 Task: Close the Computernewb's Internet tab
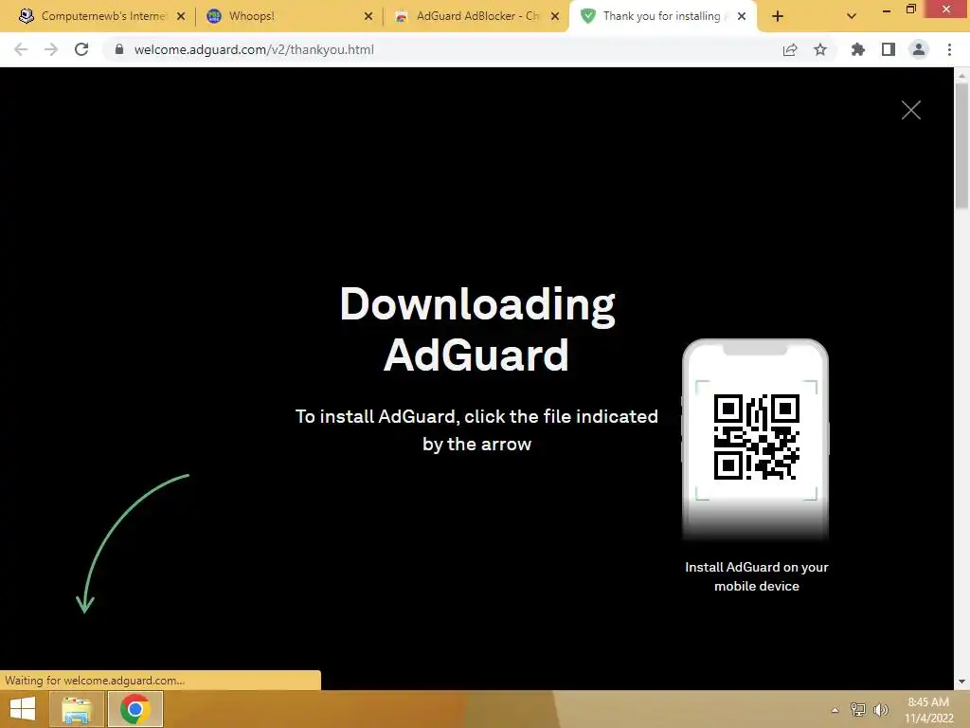[x=181, y=16]
